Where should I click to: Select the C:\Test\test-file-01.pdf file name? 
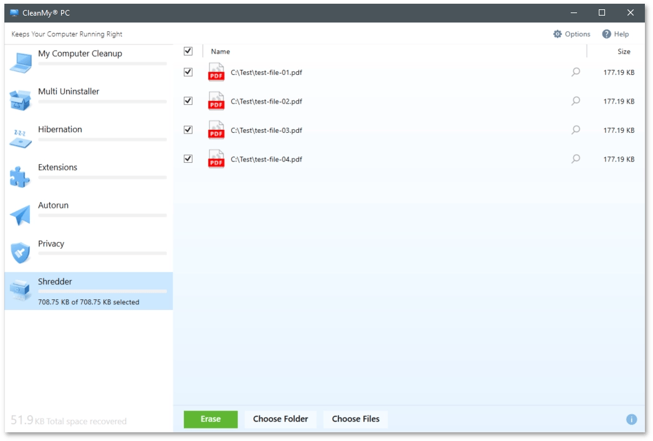point(267,72)
